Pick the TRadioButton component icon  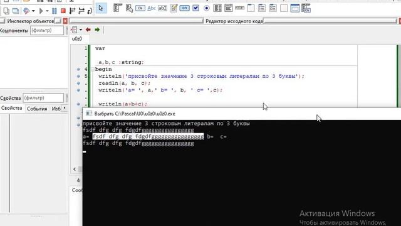[207, 8]
